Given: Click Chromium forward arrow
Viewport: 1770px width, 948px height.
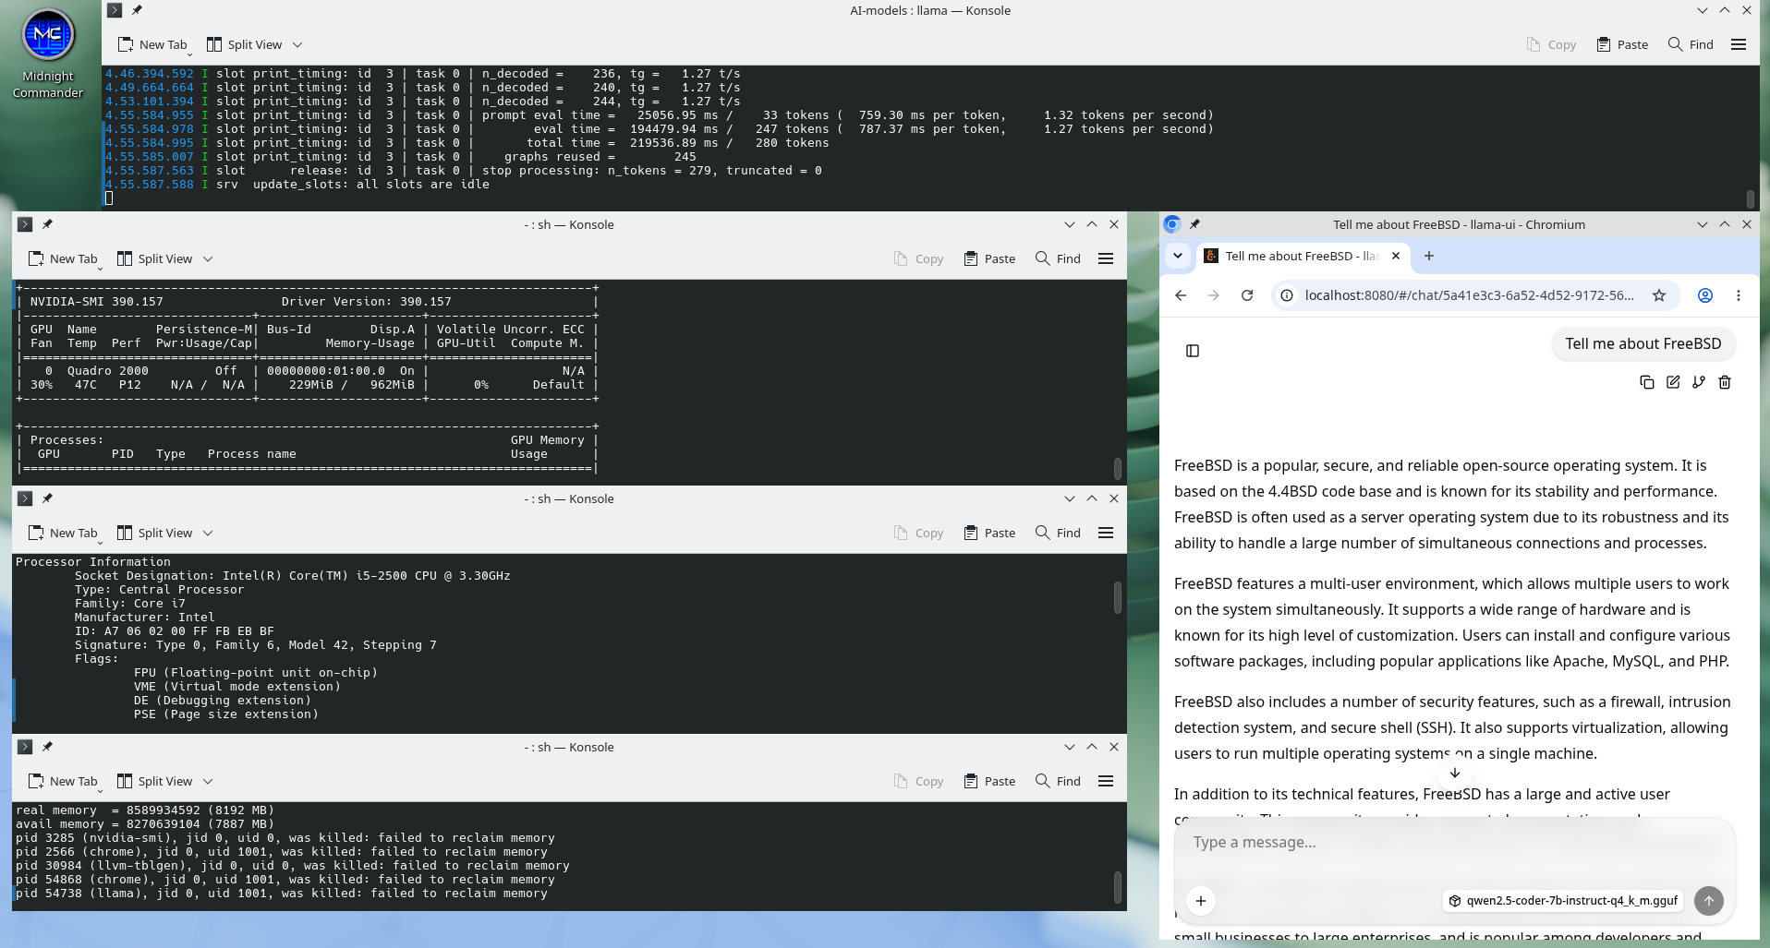Looking at the screenshot, I should coord(1214,295).
